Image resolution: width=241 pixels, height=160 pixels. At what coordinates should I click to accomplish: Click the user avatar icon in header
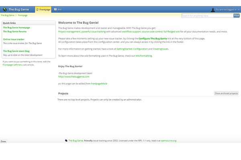point(213,10)
